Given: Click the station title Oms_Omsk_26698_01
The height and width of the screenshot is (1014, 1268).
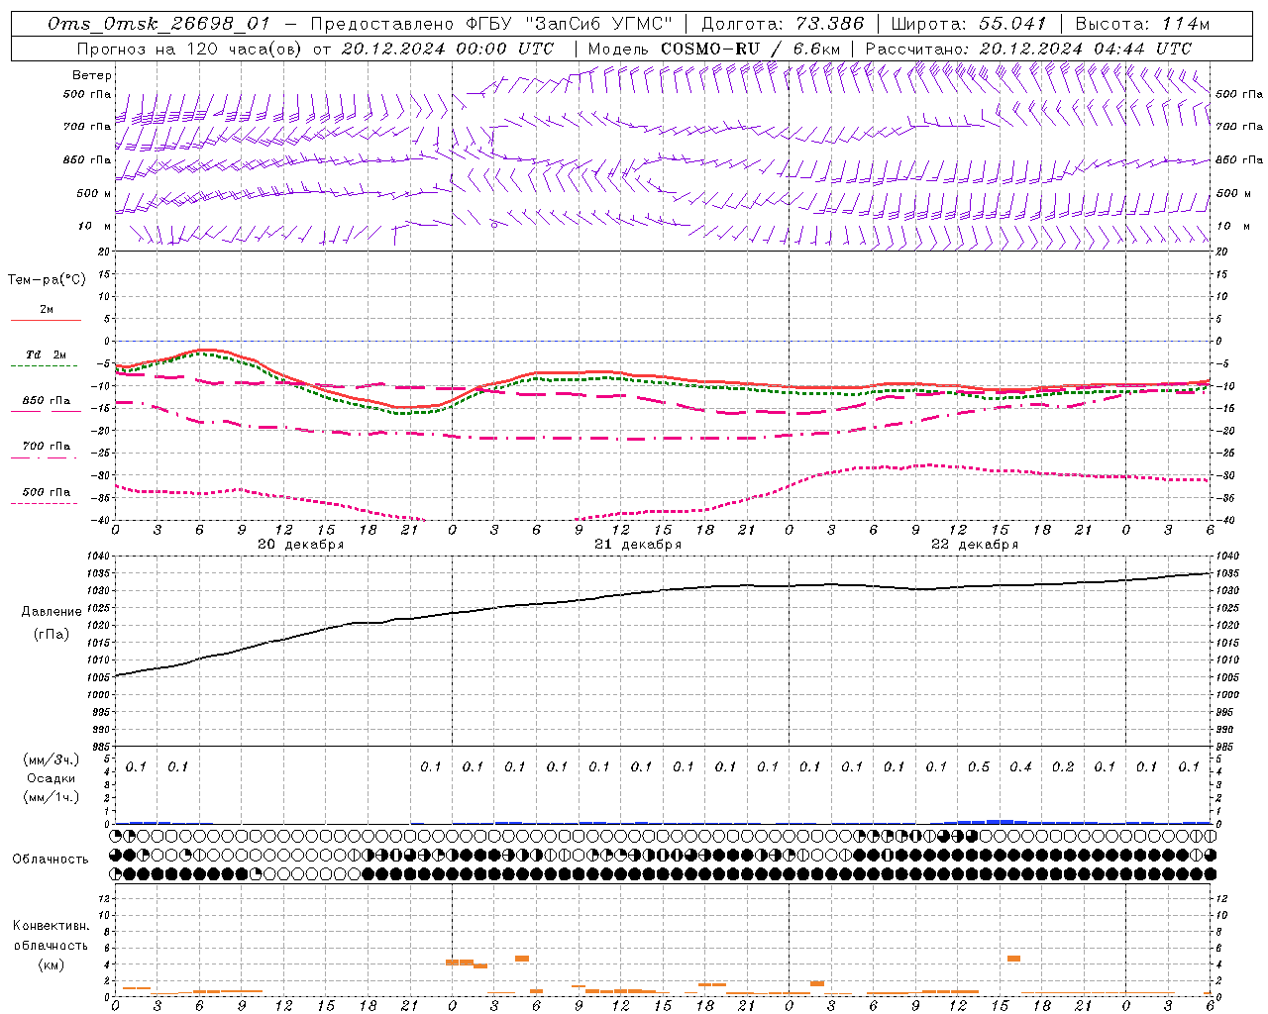Looking at the screenshot, I should click(x=158, y=24).
